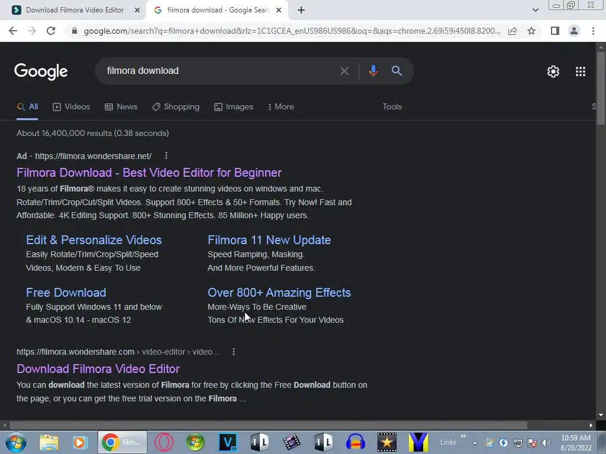606x454 pixels.
Task: Open the Chrome profile avatar
Action: [574, 31]
